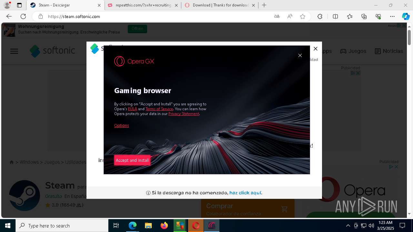Open the Windows Start menu
Screen dimensions: 413x232
click(x=8, y=226)
